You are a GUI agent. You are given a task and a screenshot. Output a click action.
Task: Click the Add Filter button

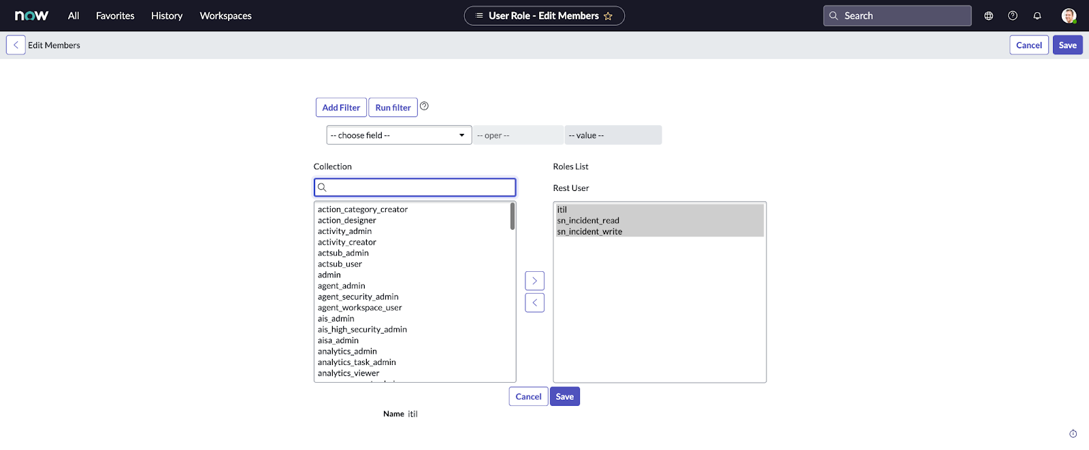click(341, 107)
